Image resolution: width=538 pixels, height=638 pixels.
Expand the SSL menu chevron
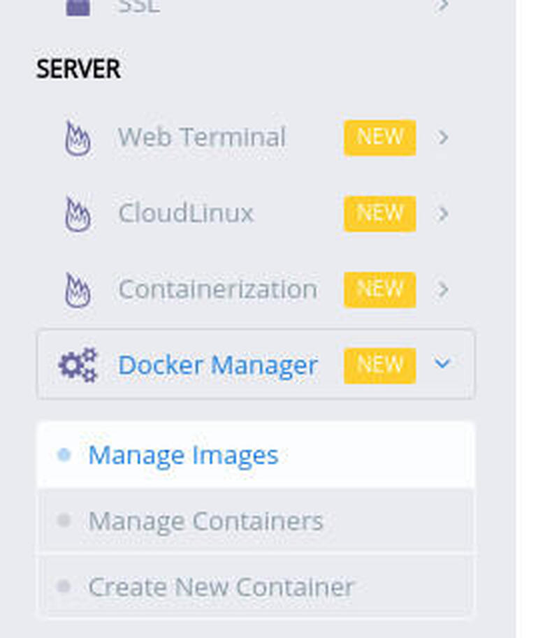click(444, 6)
